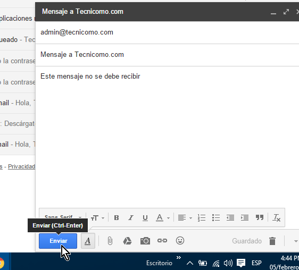This screenshot has height=270, width=299.
Task: Apply bold formatting
Action: (x=117, y=217)
